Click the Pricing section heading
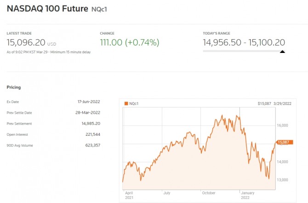 (x=14, y=87)
